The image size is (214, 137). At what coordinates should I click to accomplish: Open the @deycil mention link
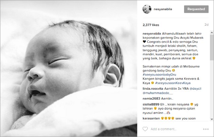195,89
